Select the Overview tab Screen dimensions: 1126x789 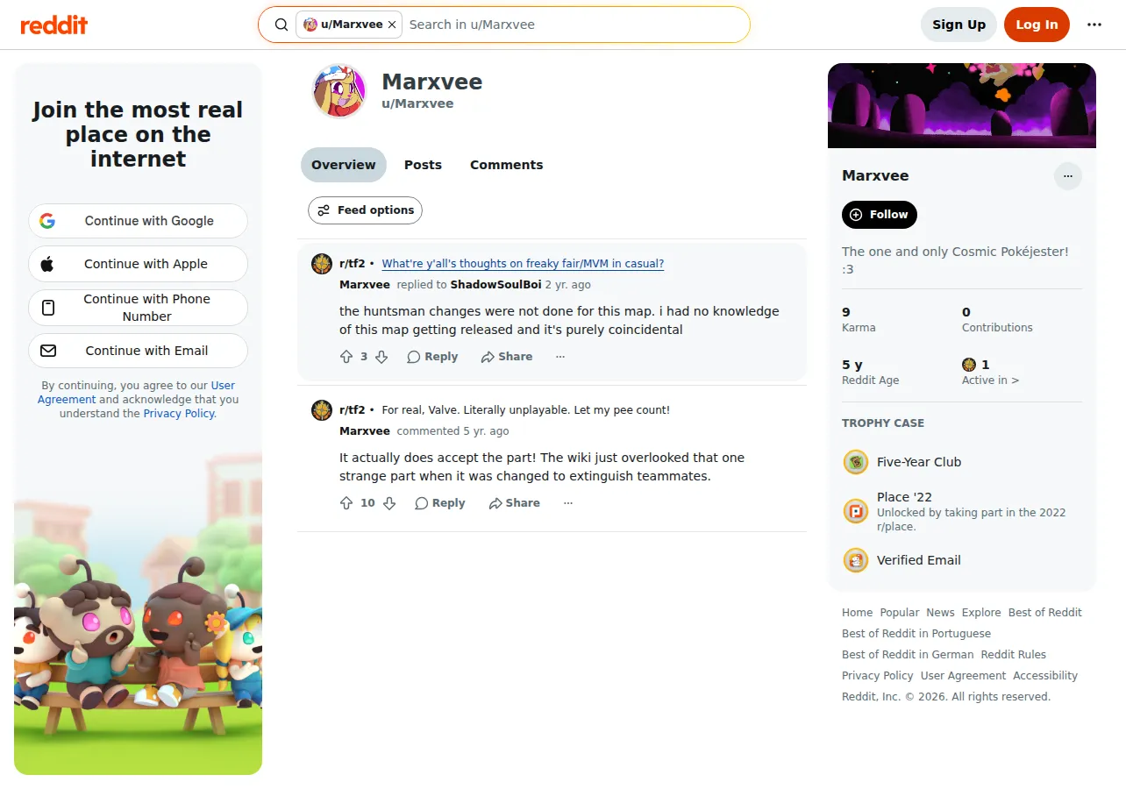point(344,165)
